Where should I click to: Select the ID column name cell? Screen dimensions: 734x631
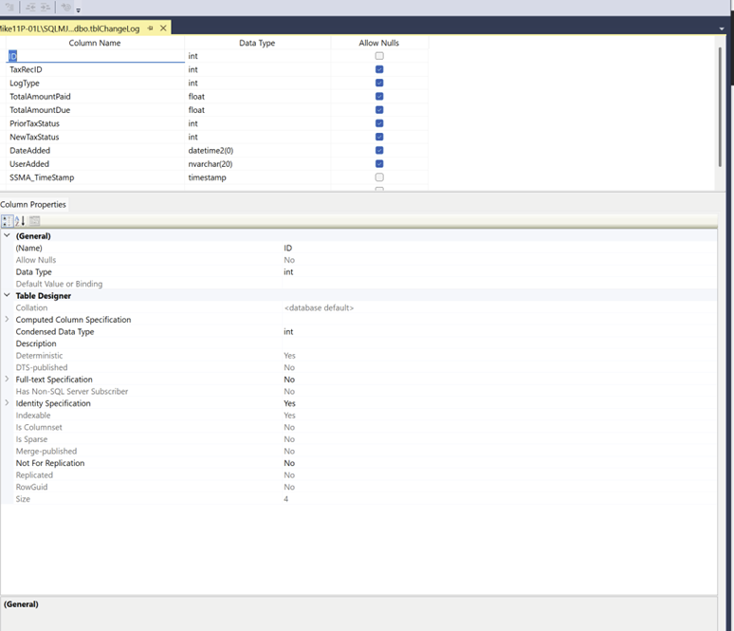tap(96, 56)
